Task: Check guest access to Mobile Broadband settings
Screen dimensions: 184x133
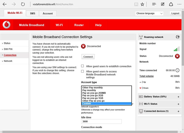Action: coord(83,71)
